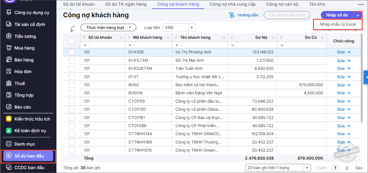Select checkbox for Bệnh viện Đặng Văn Ngữ
The width and height of the screenshot is (368, 173).
pos(72,93)
